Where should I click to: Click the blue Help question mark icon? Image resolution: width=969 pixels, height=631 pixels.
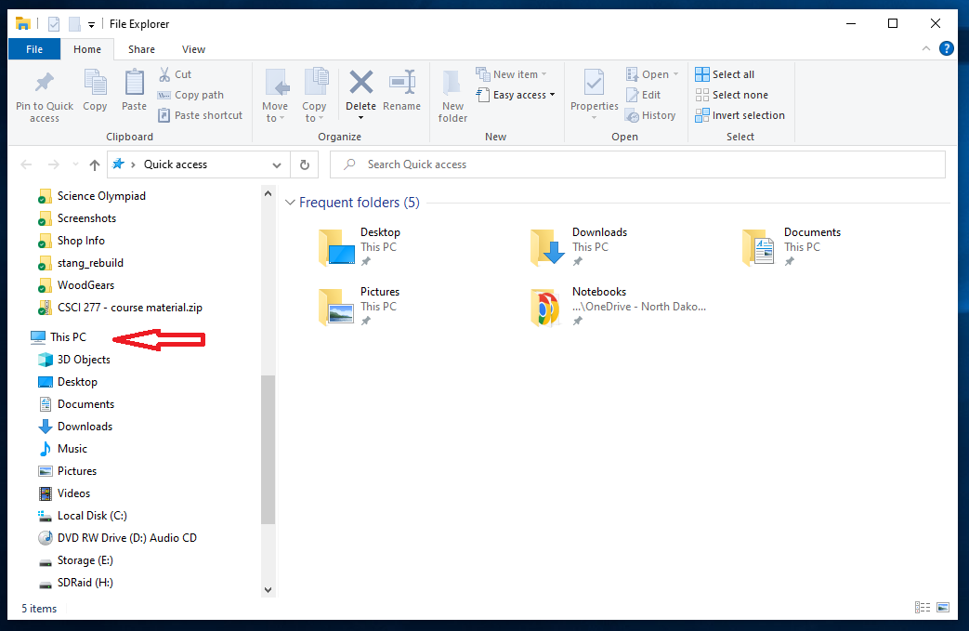point(946,49)
